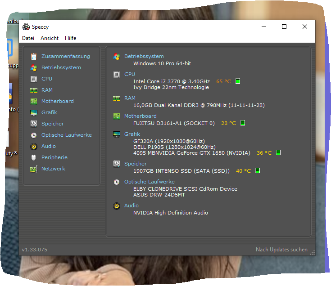Click Audio speaker icon in summary panel
Screen dimensions: 331x286
pos(117,206)
